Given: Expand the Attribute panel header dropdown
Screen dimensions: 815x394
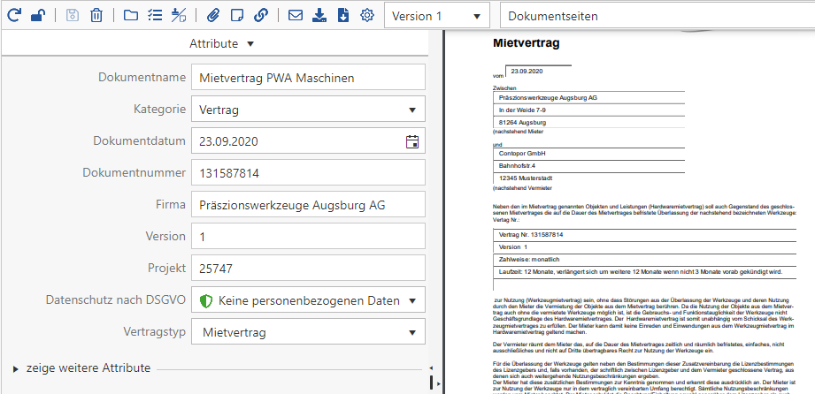Looking at the screenshot, I should point(221,43).
